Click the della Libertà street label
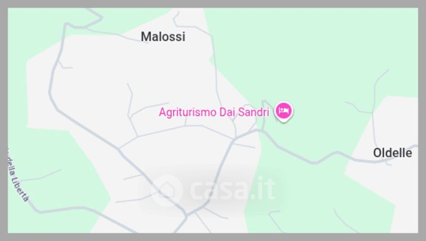 (x=18, y=177)
